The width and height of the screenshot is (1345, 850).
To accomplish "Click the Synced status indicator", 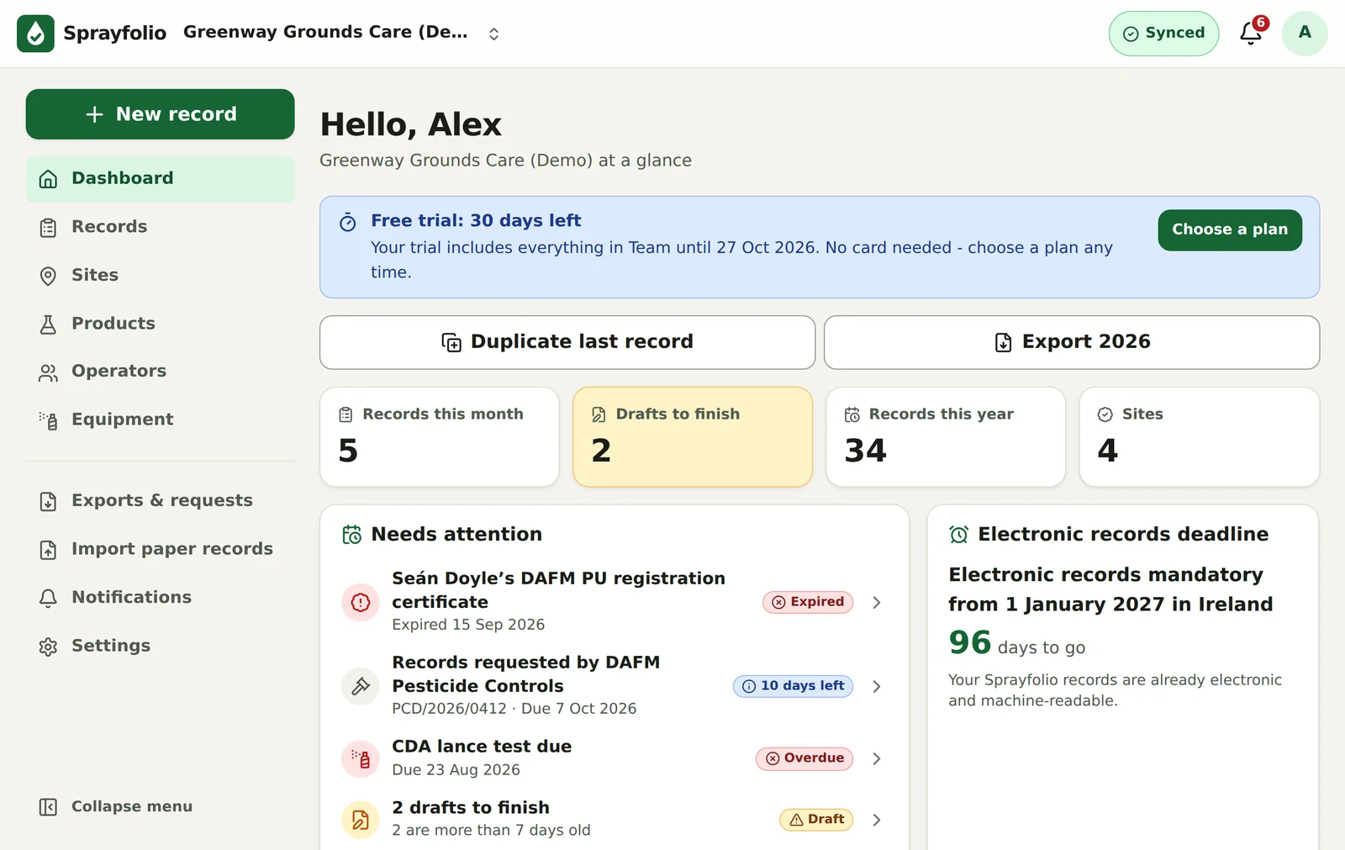I will coord(1163,34).
